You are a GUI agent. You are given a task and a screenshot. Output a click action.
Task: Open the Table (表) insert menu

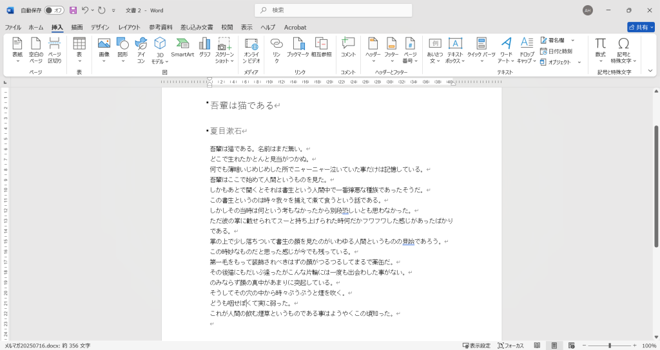pos(79,50)
